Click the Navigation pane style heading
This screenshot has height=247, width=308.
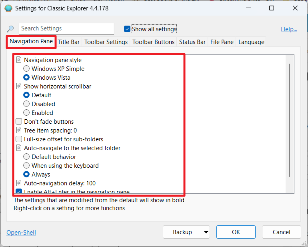click(53, 60)
